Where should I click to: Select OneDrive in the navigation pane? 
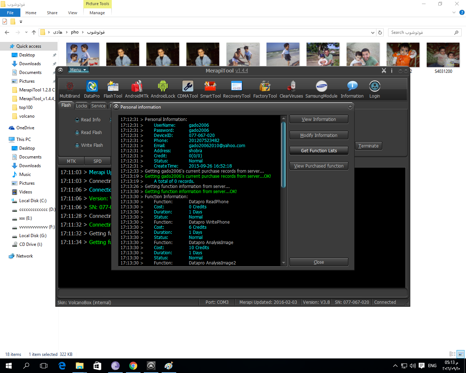click(x=25, y=128)
